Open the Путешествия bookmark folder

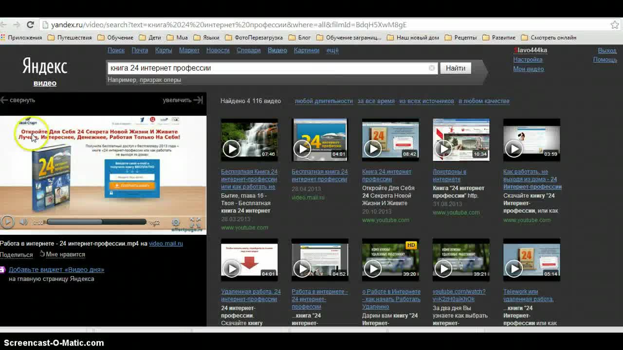[x=70, y=37]
